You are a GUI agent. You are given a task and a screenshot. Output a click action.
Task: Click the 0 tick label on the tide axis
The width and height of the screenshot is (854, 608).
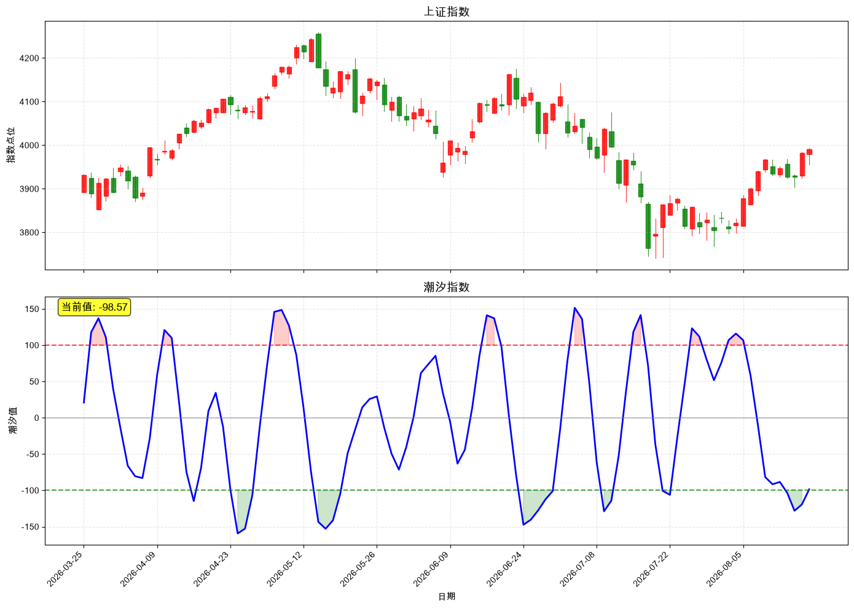pos(37,418)
